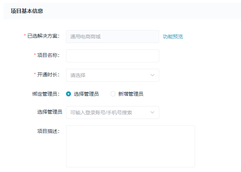Open the 开通时长 请选择 dropdown
The image size is (241, 172).
pos(108,75)
